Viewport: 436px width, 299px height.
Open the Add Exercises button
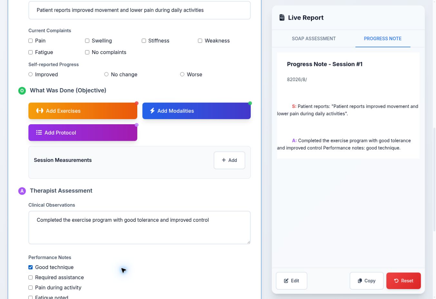click(x=83, y=111)
